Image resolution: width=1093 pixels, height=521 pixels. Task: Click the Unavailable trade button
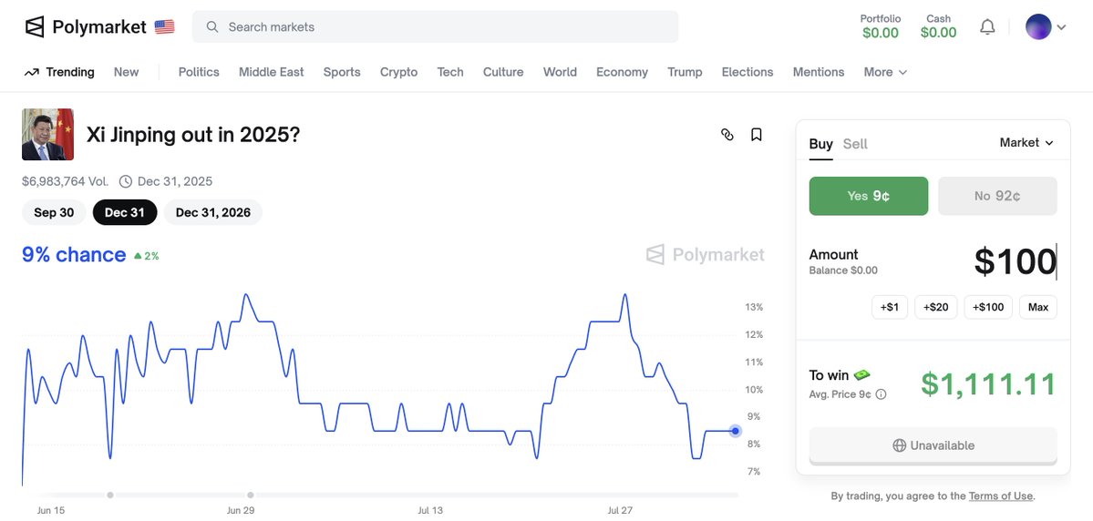(933, 445)
